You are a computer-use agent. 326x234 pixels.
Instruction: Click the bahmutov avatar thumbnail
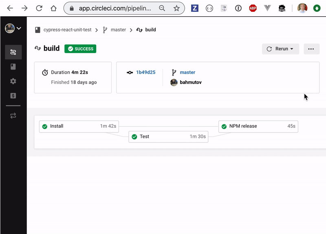tap(174, 82)
